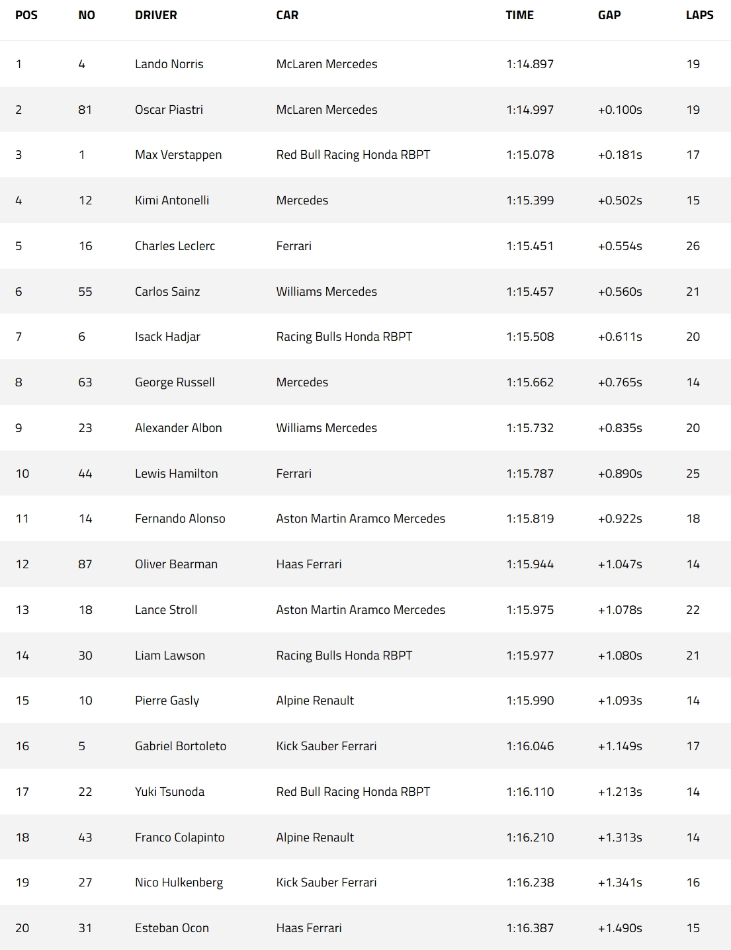Open Lando Norris driver link
Screen dimensions: 731x950
click(x=169, y=64)
